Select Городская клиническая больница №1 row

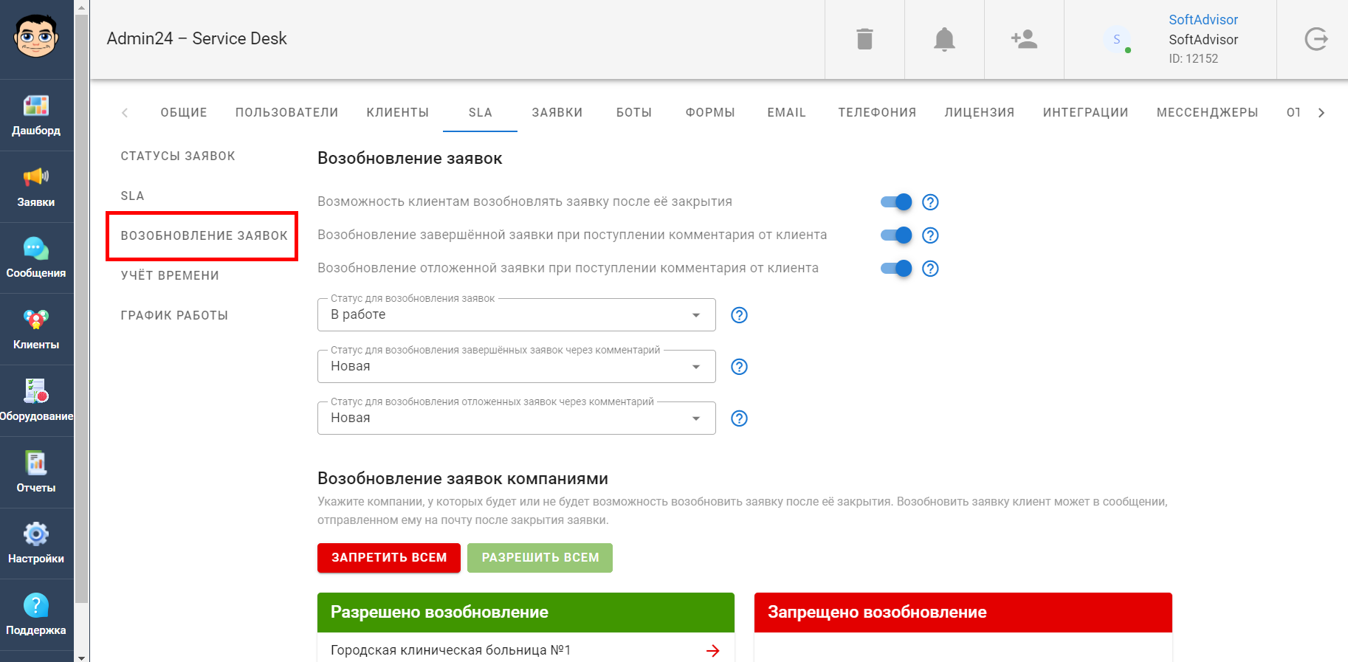pyautogui.click(x=526, y=650)
